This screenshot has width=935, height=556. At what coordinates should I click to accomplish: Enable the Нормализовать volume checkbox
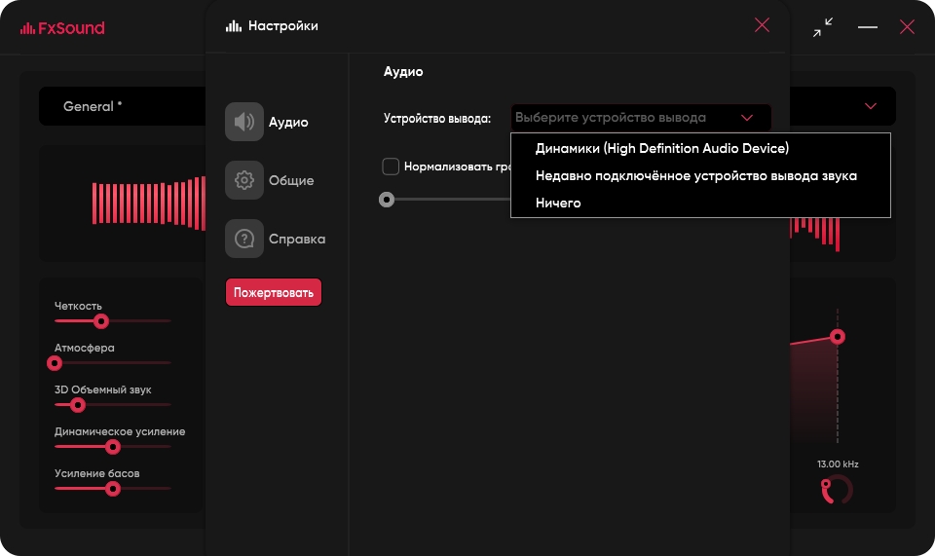391,167
